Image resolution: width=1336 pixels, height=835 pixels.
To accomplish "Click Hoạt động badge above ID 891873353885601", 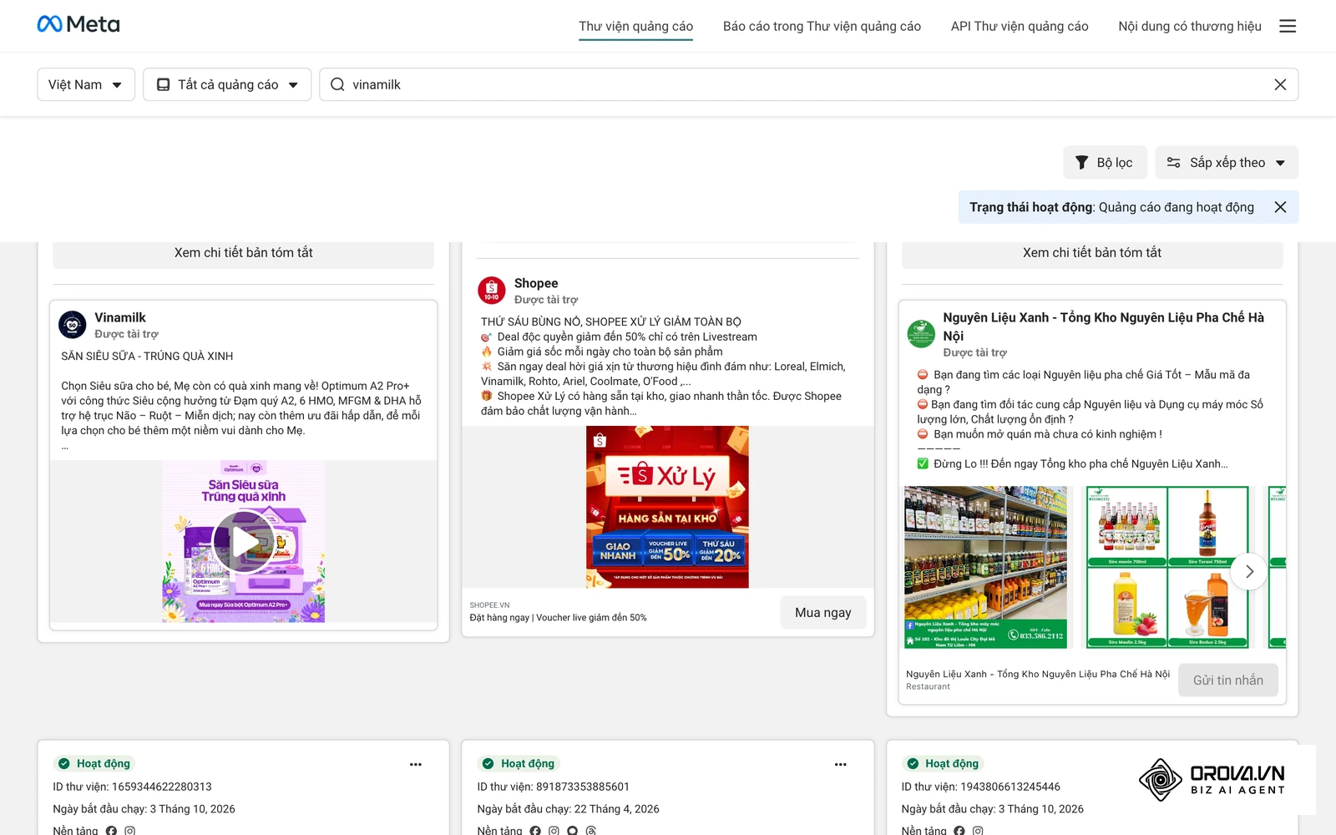I will coord(519,763).
